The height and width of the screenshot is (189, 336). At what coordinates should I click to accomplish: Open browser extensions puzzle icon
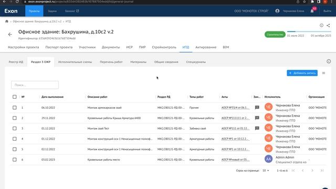coord(312,2)
